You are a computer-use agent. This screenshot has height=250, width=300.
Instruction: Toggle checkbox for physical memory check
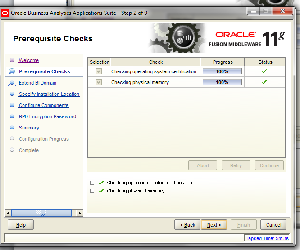click(99, 82)
